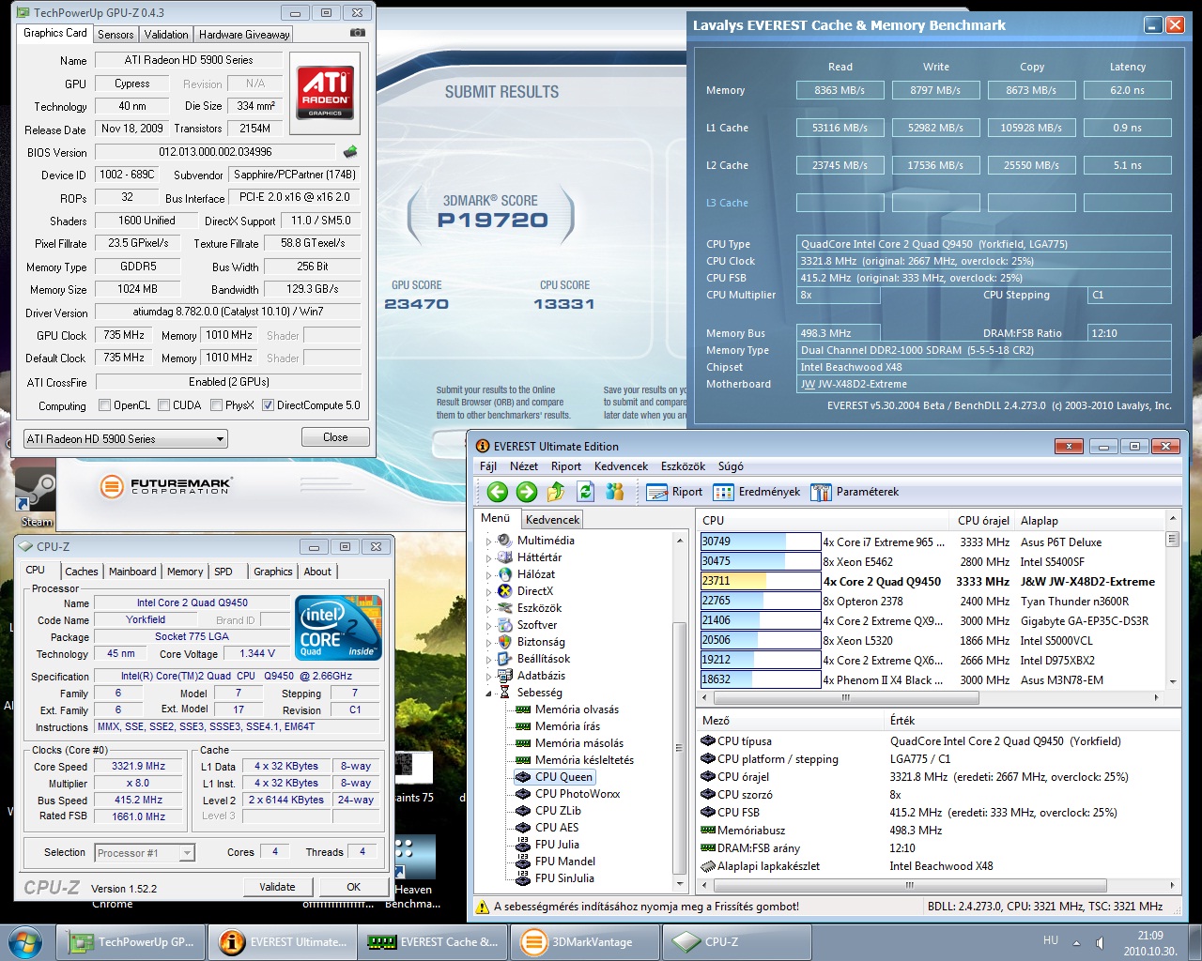The height and width of the screenshot is (961, 1202).
Task: Expand the Biztonság tree node arrow
Action: tap(488, 643)
